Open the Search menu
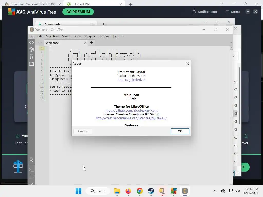Viewport: 263px width, 197px height. click(x=67, y=36)
